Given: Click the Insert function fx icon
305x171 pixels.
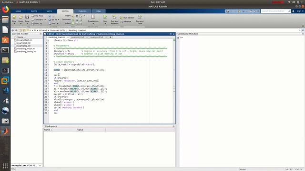Looking at the screenshot, I should click(77, 16).
